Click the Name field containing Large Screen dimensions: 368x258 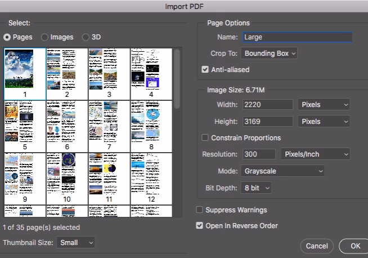coord(297,37)
